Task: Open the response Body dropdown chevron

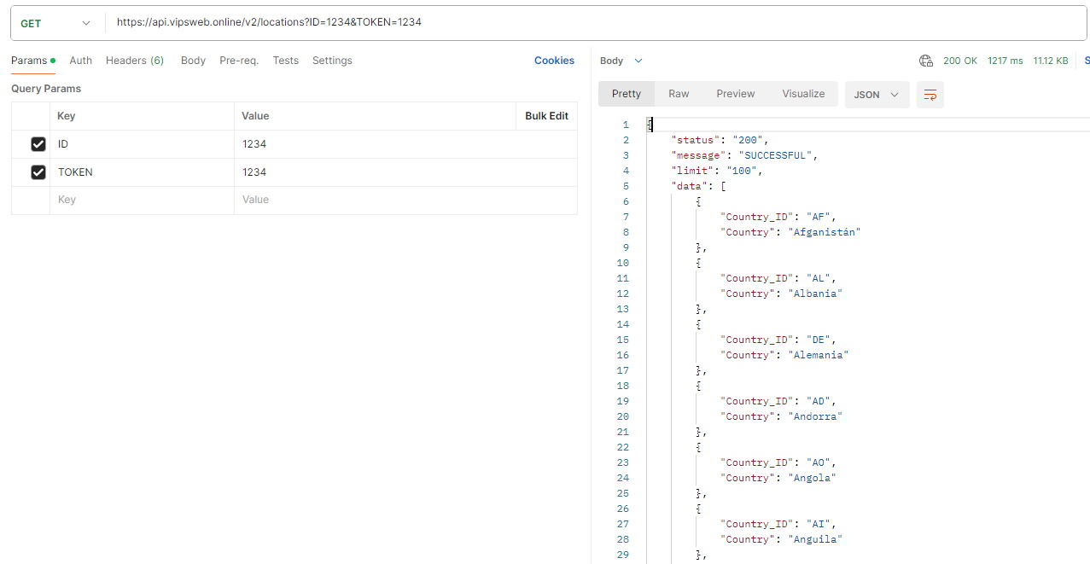Action: (x=638, y=61)
